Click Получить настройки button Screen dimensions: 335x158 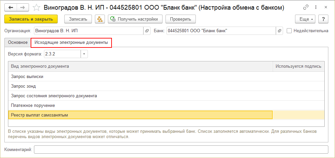tap(135, 19)
